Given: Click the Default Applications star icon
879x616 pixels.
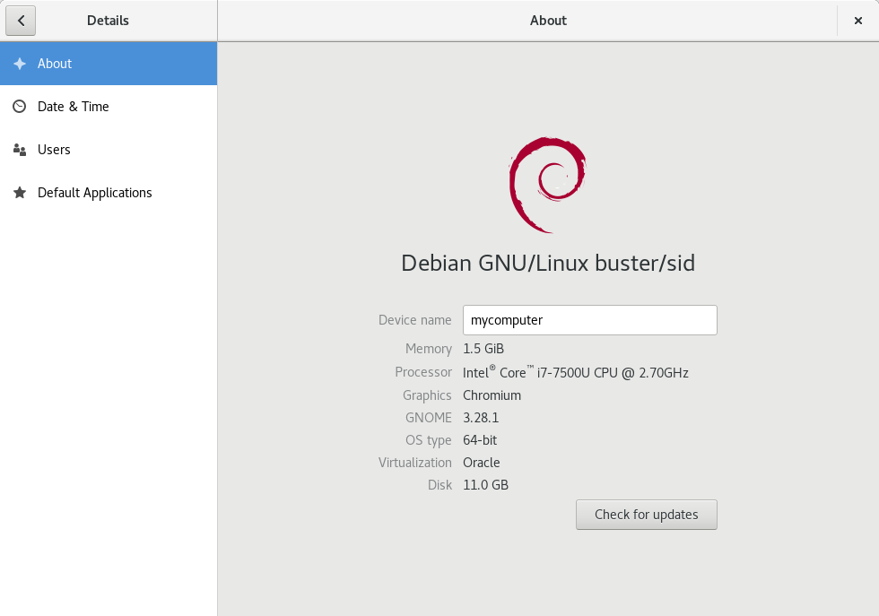Looking at the screenshot, I should click(20, 193).
